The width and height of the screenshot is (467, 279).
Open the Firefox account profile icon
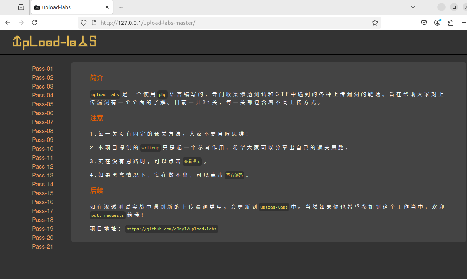point(437,23)
